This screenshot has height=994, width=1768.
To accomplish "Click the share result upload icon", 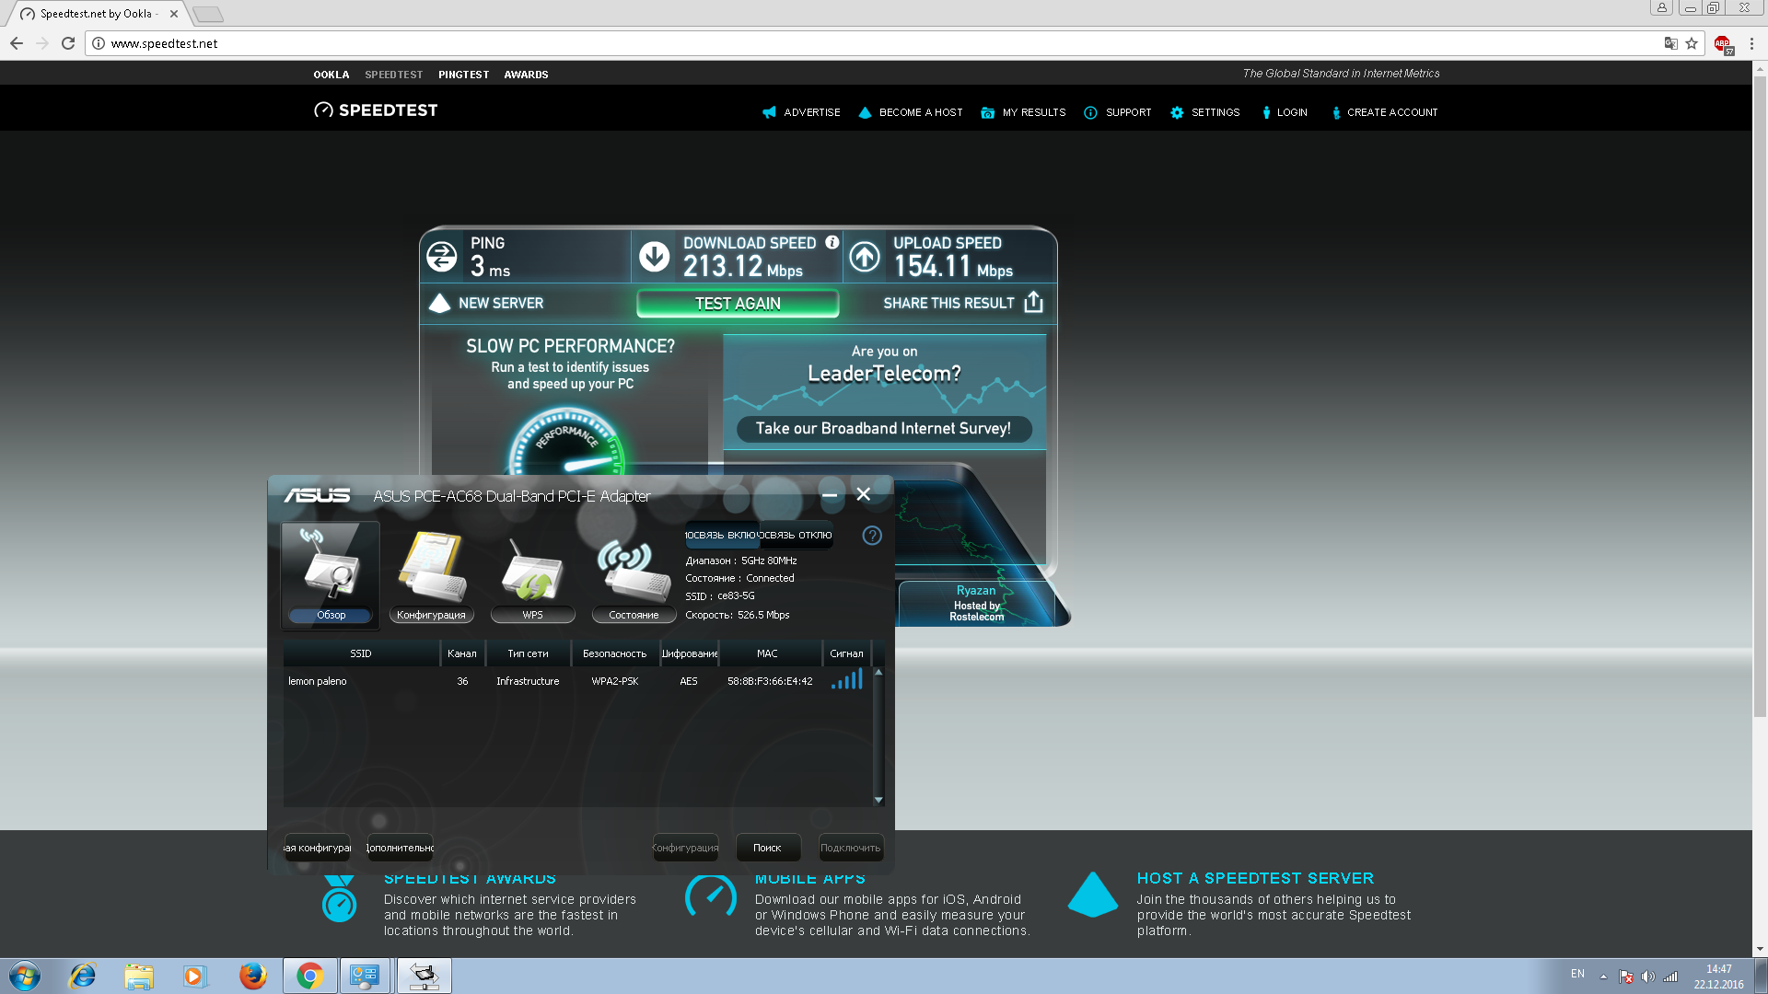I will tap(1033, 303).
